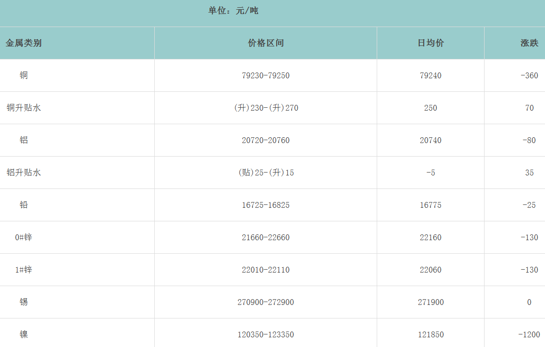Click the 1#锌 daily average 22060
This screenshot has height=347, width=545.
430,270
